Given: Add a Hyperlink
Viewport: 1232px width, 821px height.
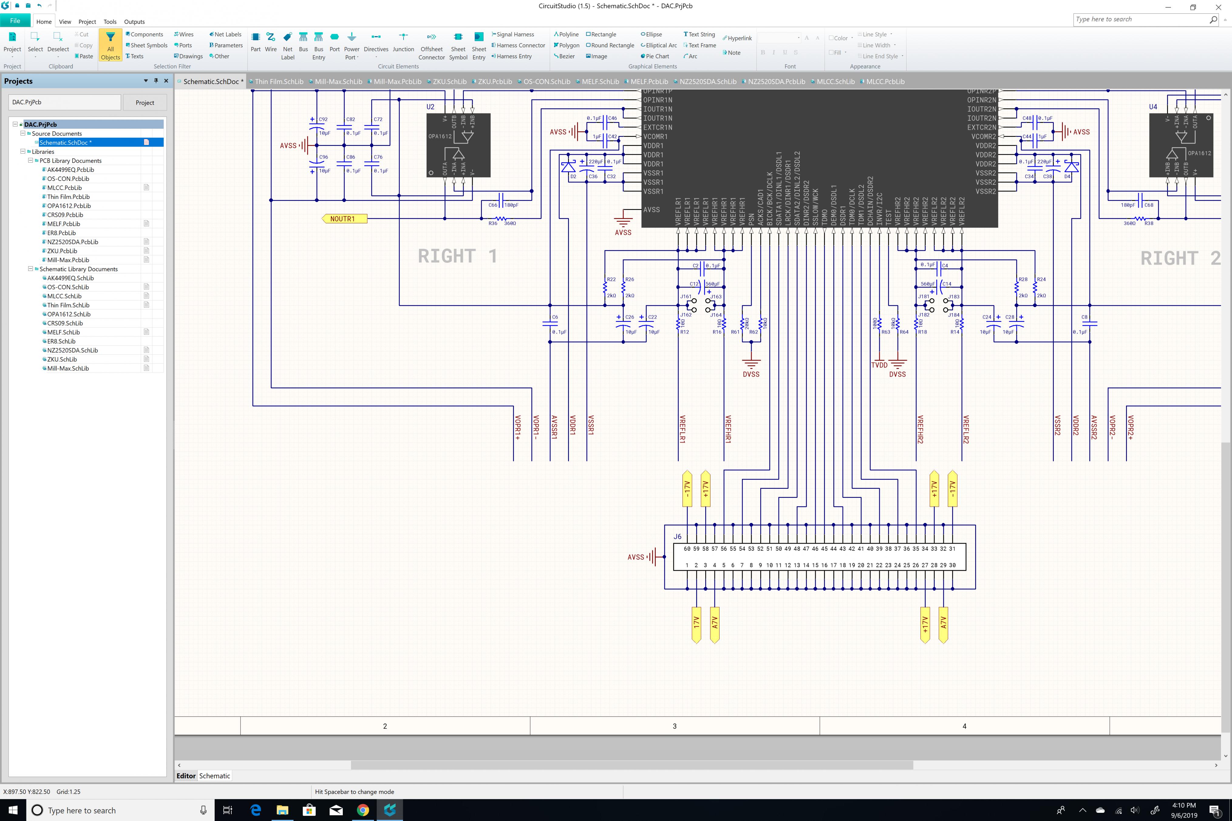Looking at the screenshot, I should pos(737,38).
